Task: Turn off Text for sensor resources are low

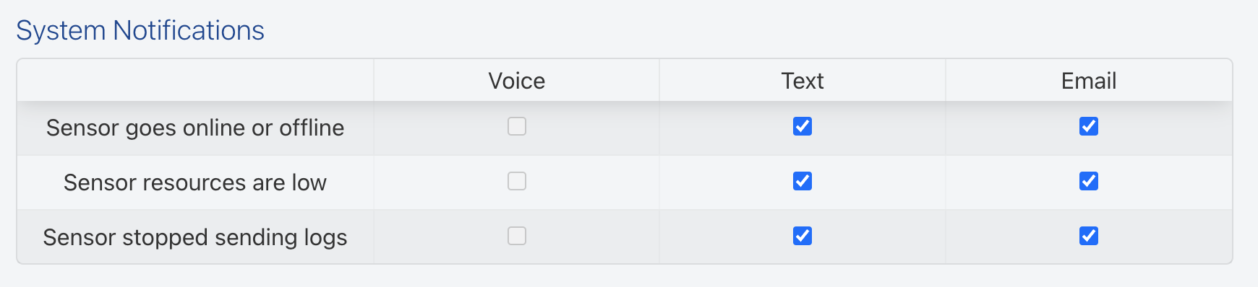Action: click(x=803, y=181)
